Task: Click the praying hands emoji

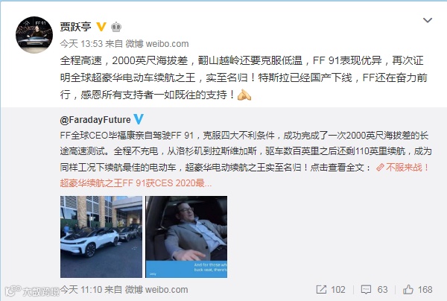Action: [244, 95]
